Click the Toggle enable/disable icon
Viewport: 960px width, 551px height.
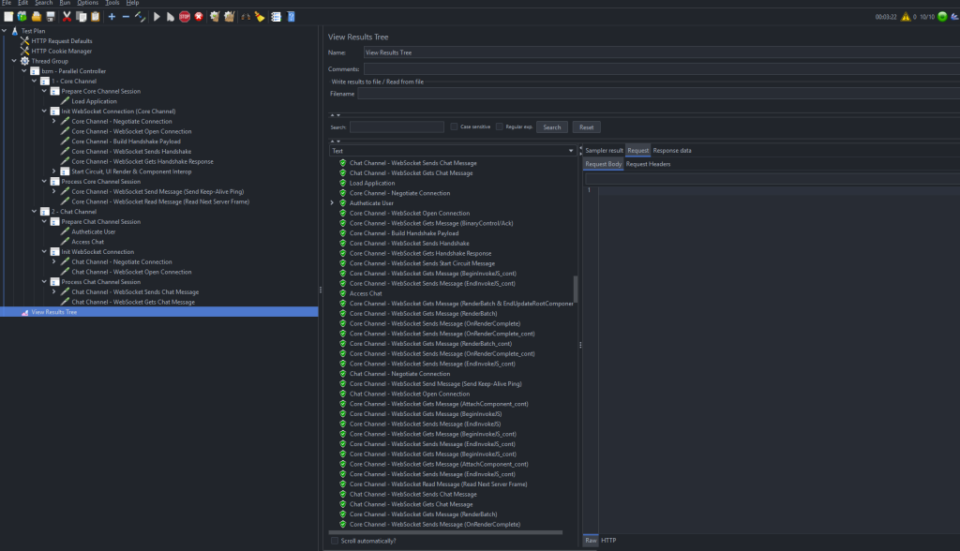141,17
